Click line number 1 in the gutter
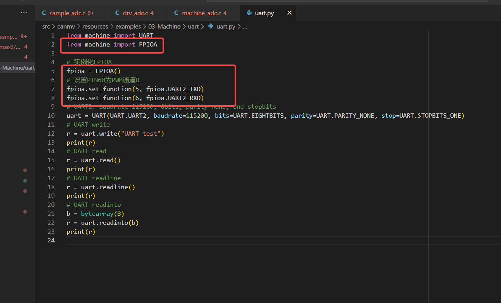Screen dimensions: 501x303 point(53,36)
